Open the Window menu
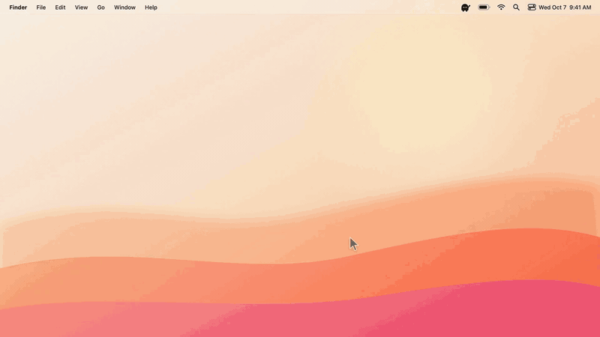The height and width of the screenshot is (337, 600). (124, 7)
